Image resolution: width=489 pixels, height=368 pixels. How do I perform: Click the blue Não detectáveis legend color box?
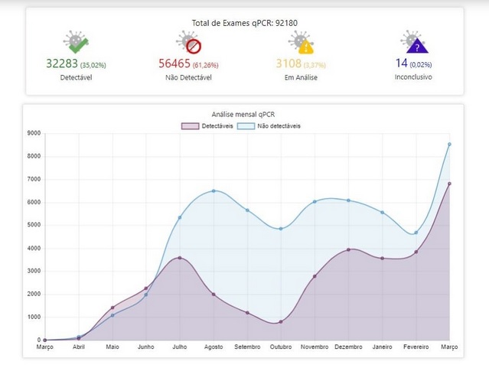click(x=246, y=125)
